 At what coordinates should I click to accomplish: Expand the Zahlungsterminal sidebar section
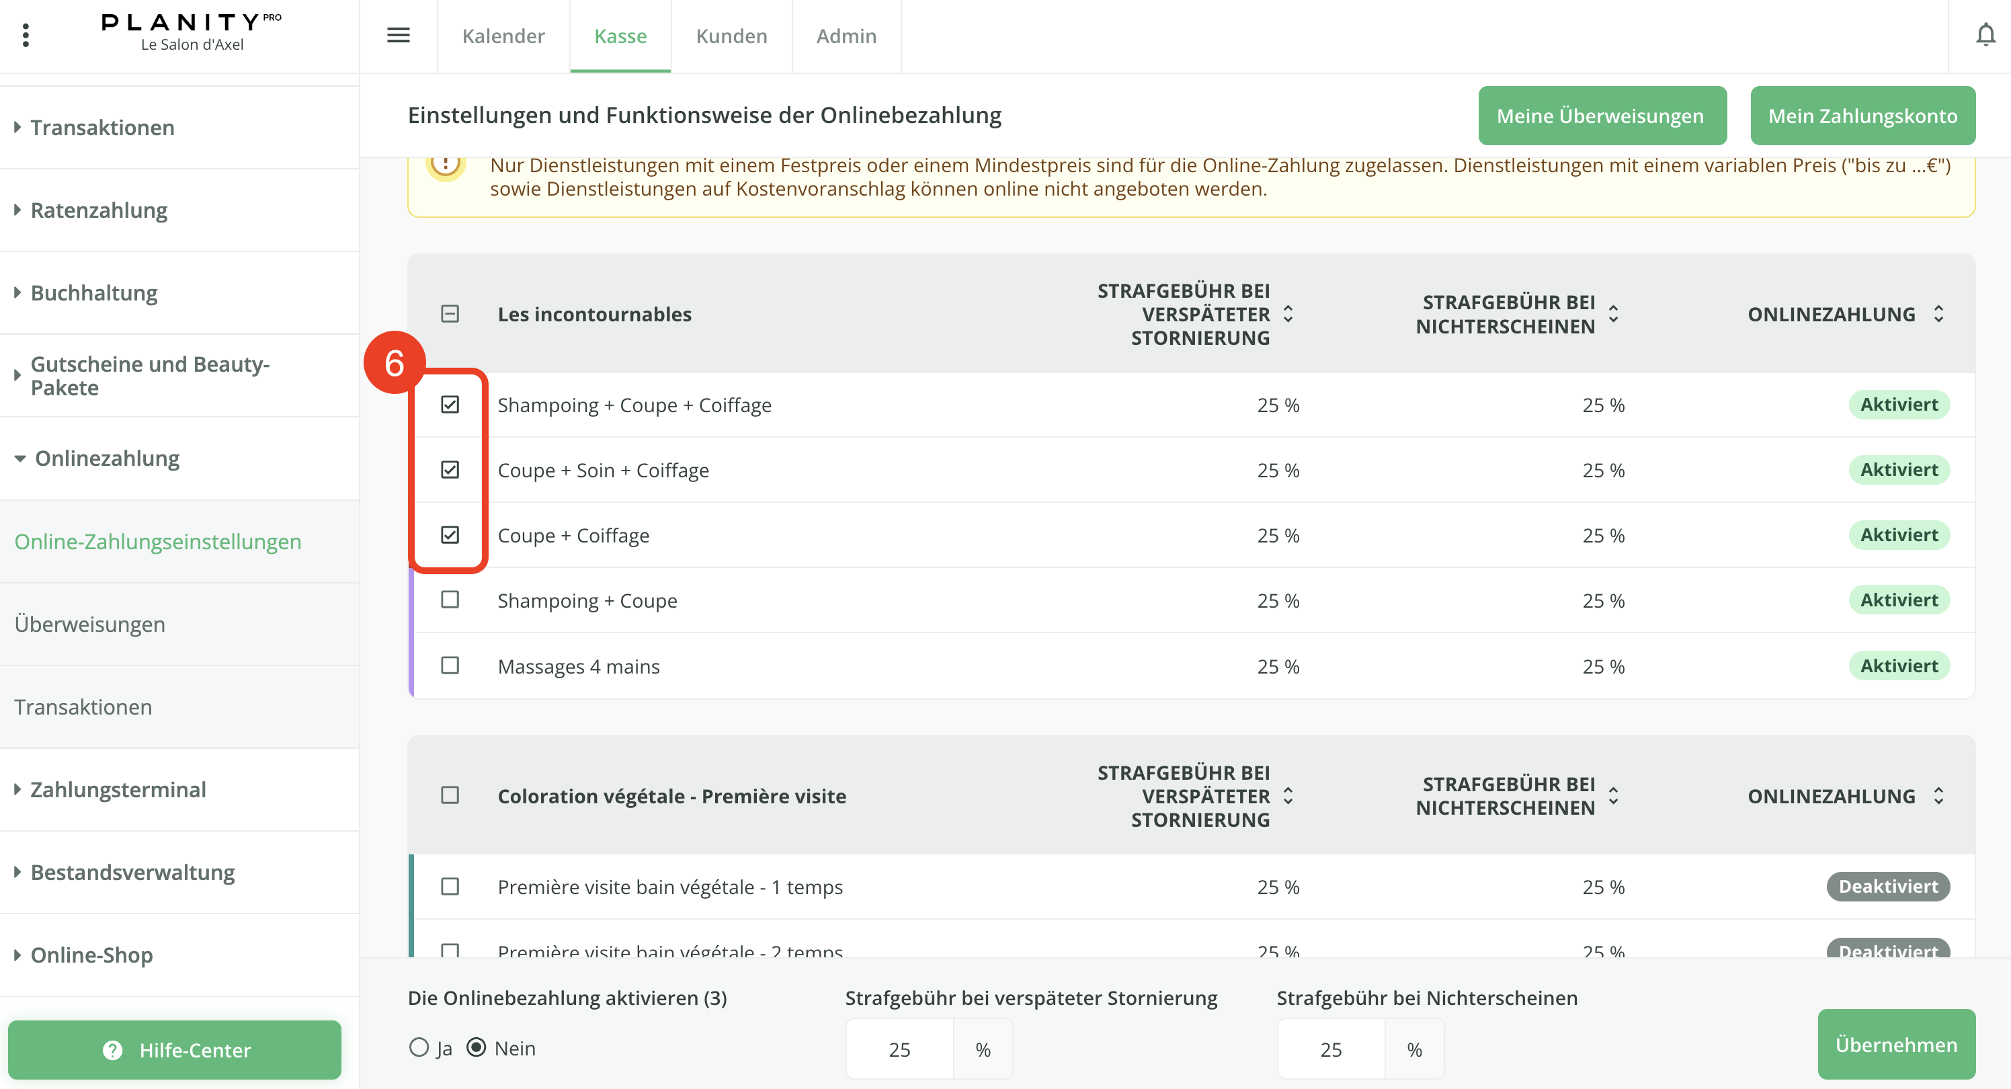click(118, 789)
